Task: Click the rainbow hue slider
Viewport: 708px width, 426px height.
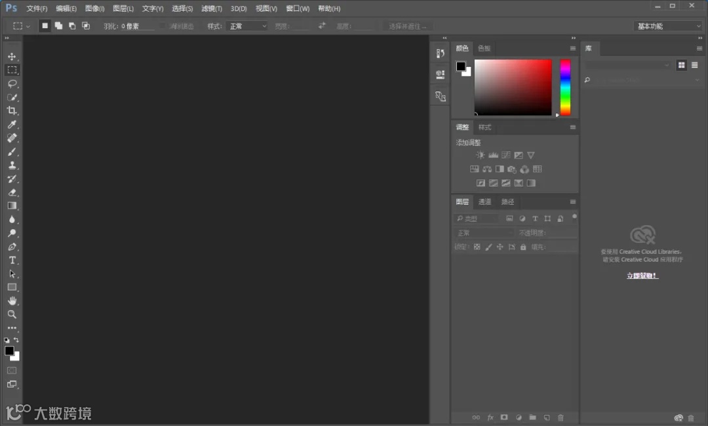Action: click(565, 88)
